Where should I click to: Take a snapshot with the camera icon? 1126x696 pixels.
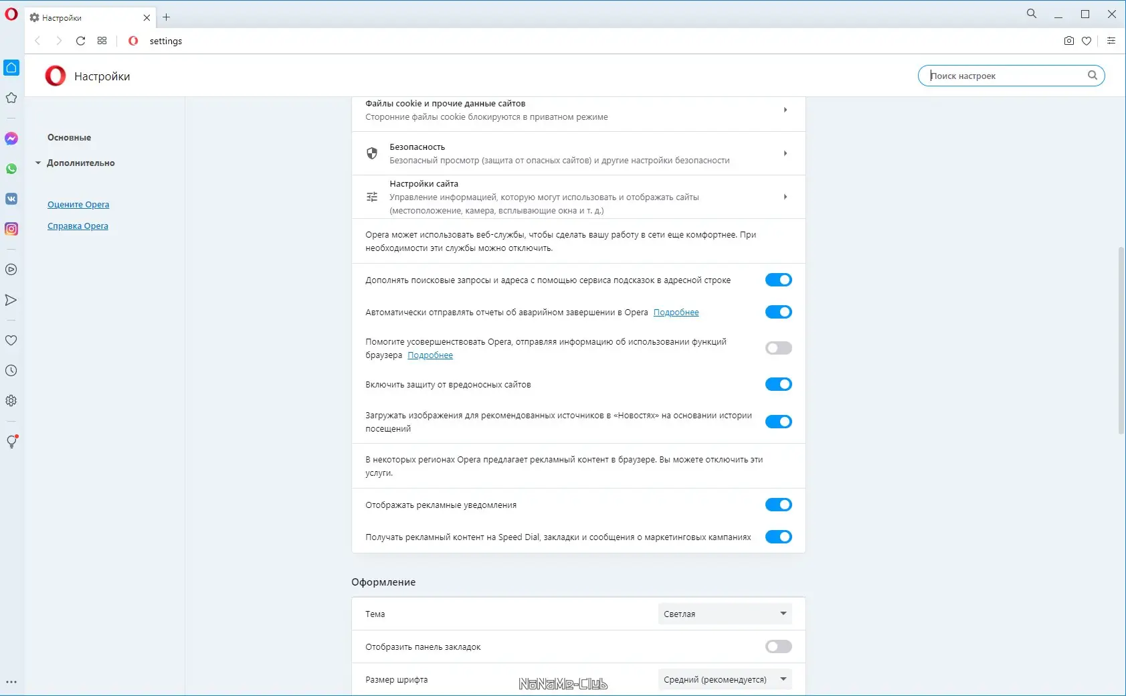[x=1069, y=41]
